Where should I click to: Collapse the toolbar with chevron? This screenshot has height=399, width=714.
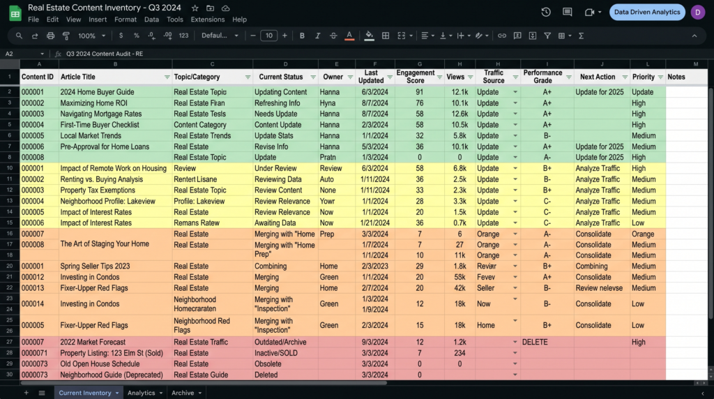tap(694, 36)
